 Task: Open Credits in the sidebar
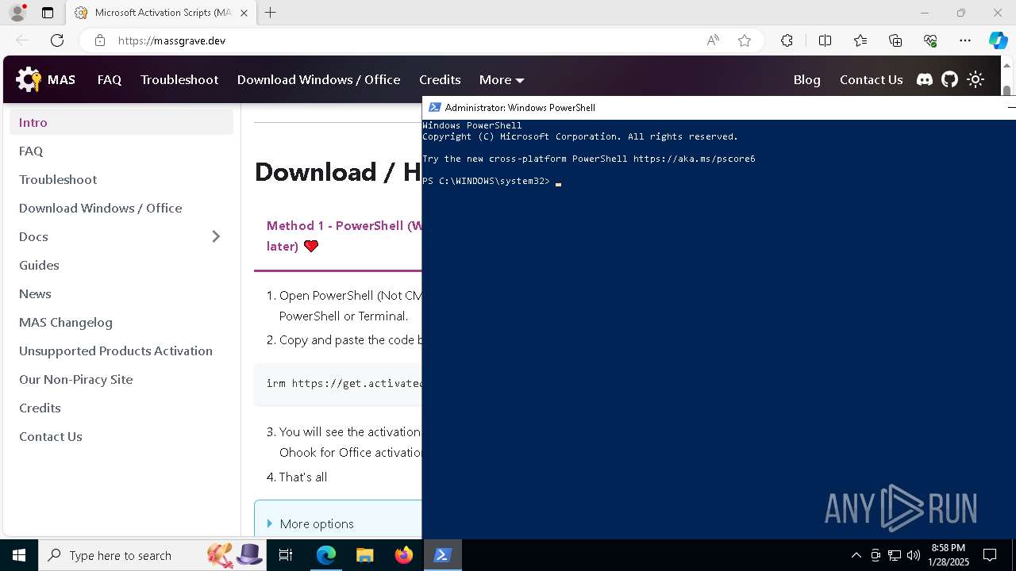point(121,408)
